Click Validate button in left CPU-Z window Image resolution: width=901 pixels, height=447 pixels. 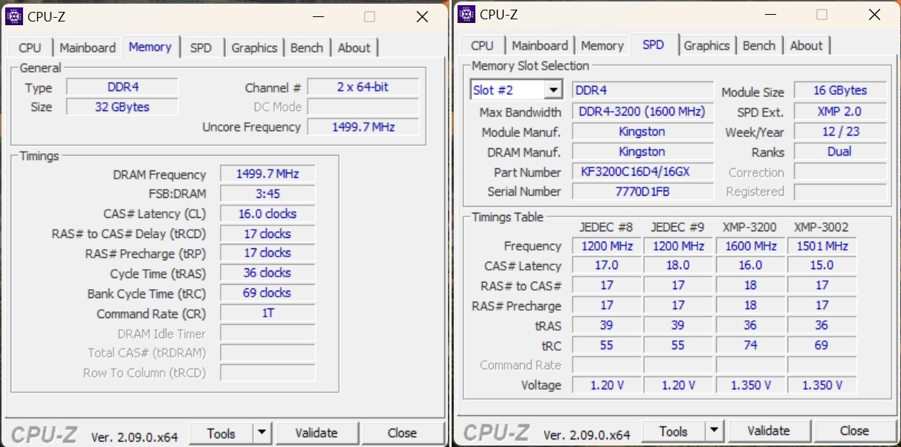(x=316, y=434)
